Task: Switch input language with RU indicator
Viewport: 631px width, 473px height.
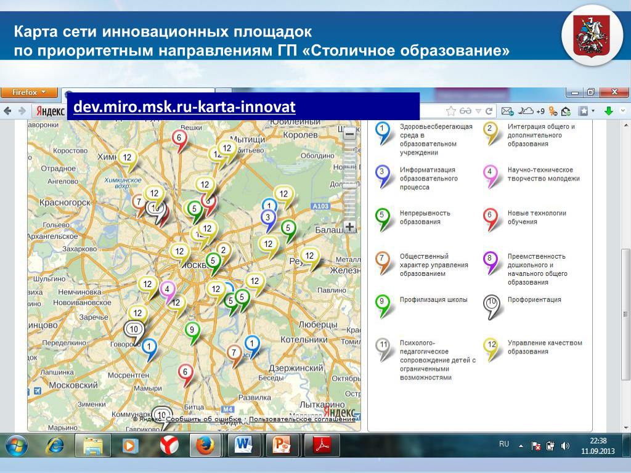Action: tap(504, 444)
